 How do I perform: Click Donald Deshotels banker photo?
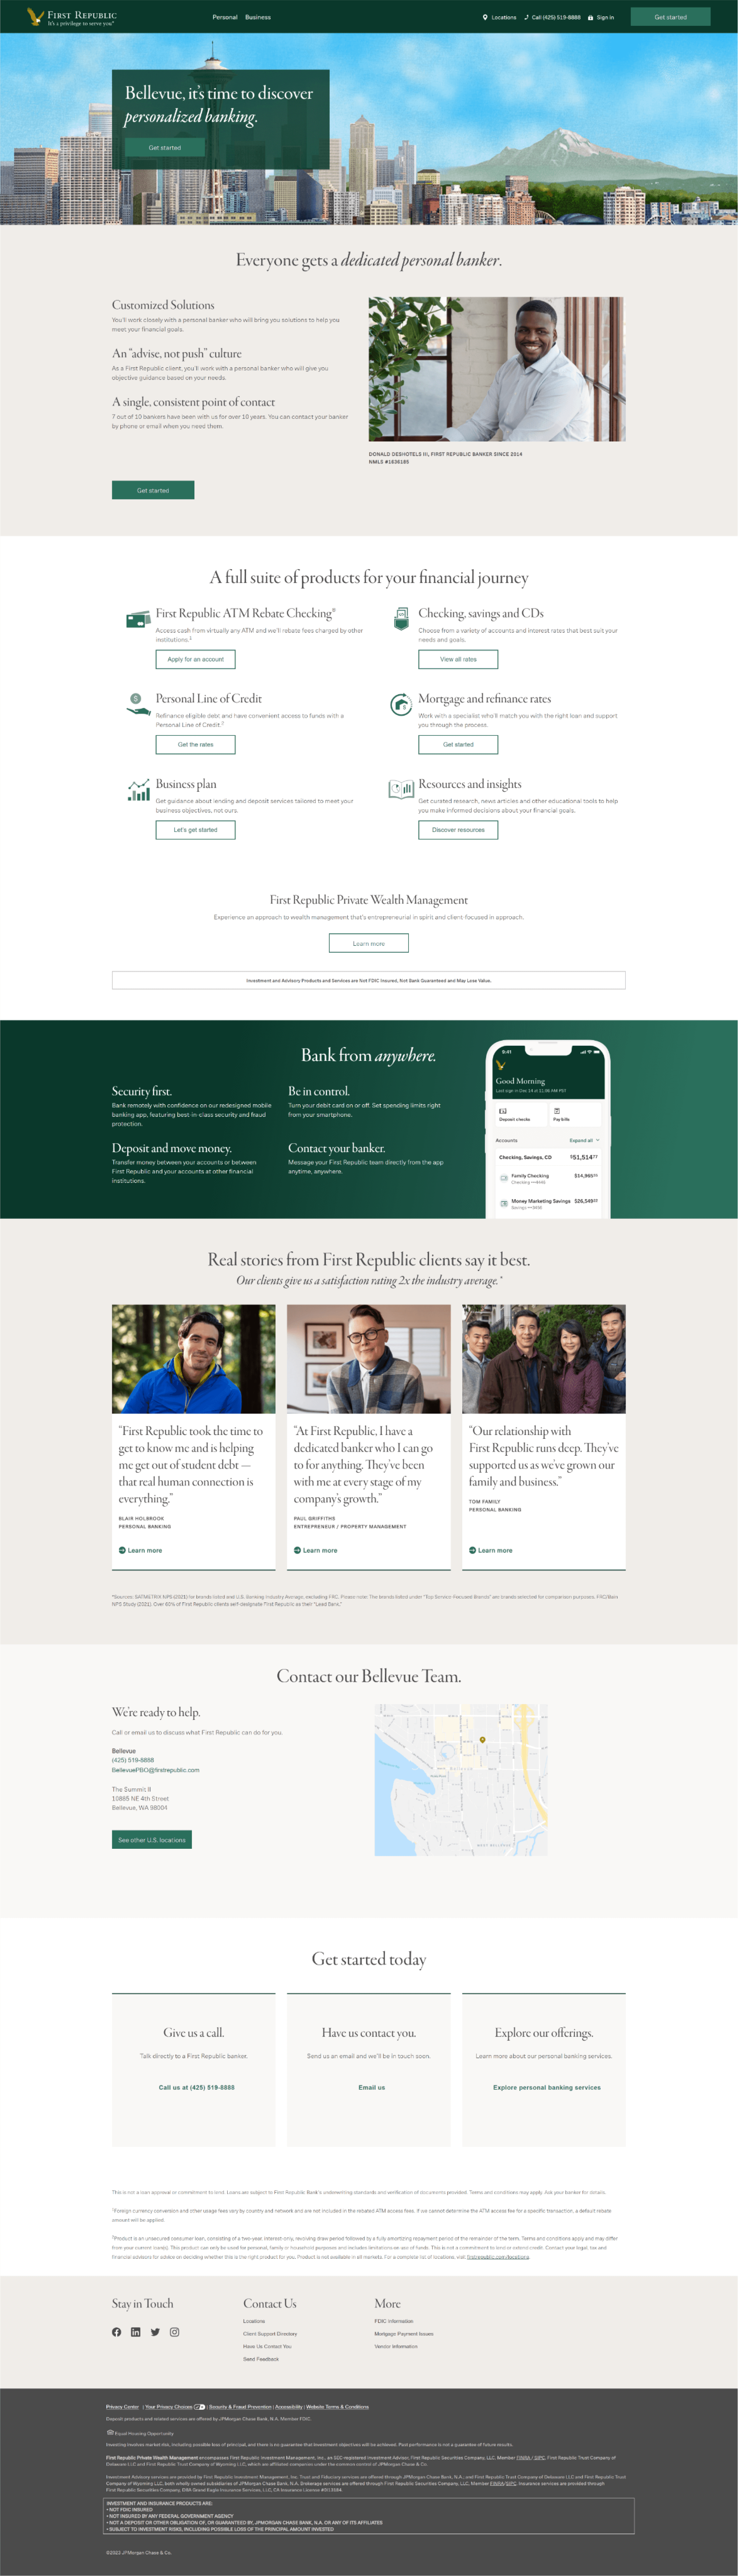tap(497, 369)
